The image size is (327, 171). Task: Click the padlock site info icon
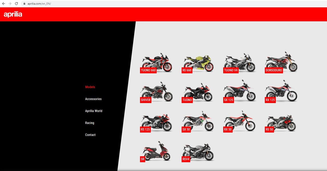point(24,4)
